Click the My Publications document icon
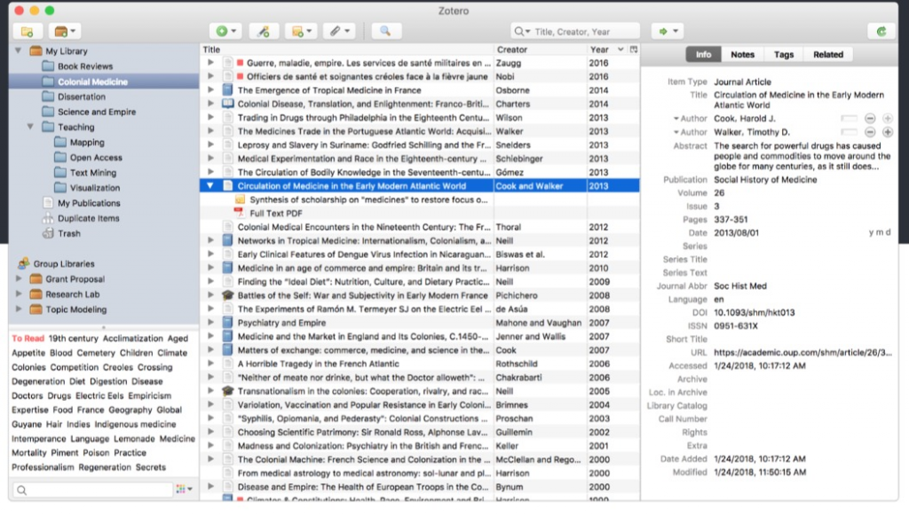 click(x=48, y=203)
